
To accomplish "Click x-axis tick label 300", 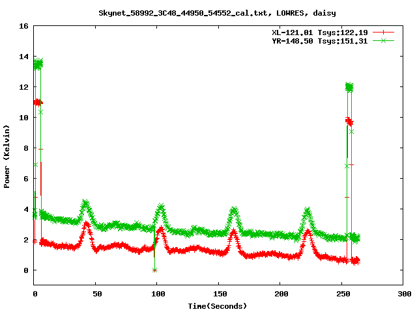I will tap(405, 294).
